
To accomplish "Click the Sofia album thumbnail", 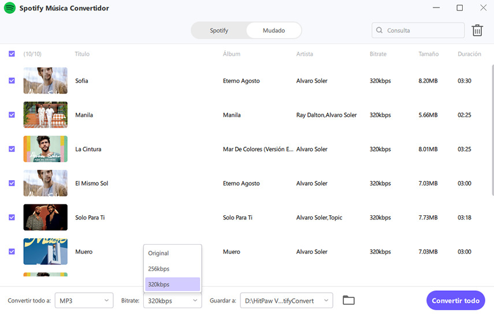I will click(46, 81).
